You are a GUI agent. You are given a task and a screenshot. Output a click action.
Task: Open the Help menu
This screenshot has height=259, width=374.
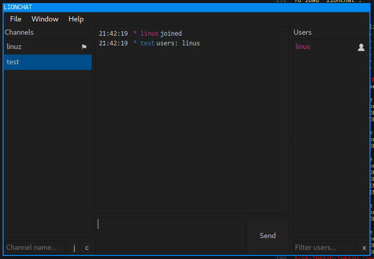pyautogui.click(x=76, y=19)
